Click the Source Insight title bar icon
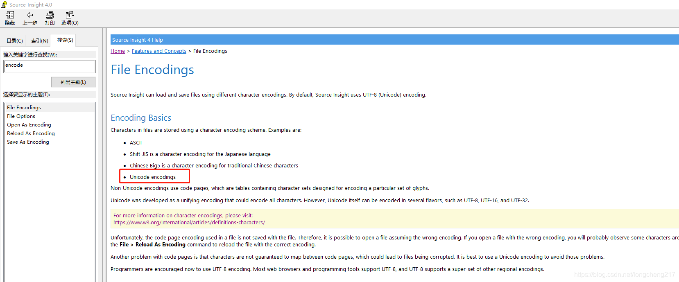Viewport: 679px width, 282px height. pos(4,5)
